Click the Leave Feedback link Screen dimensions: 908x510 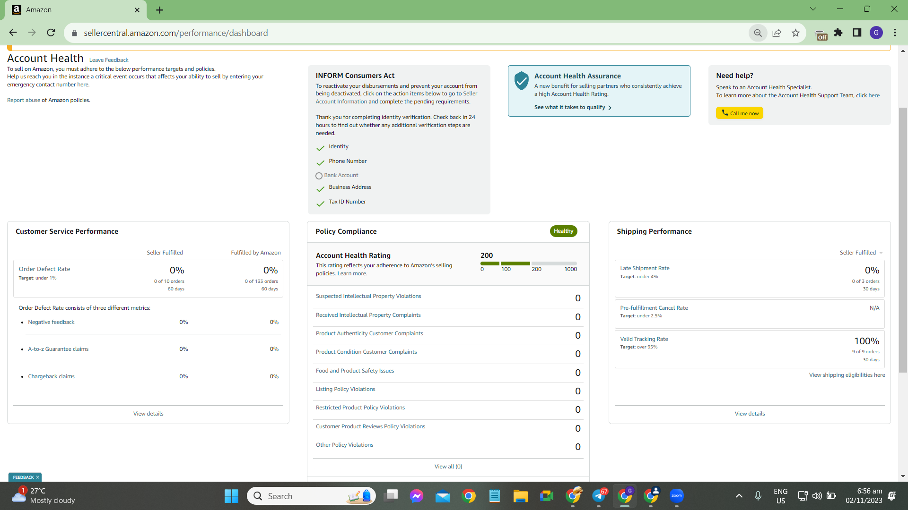click(x=109, y=60)
